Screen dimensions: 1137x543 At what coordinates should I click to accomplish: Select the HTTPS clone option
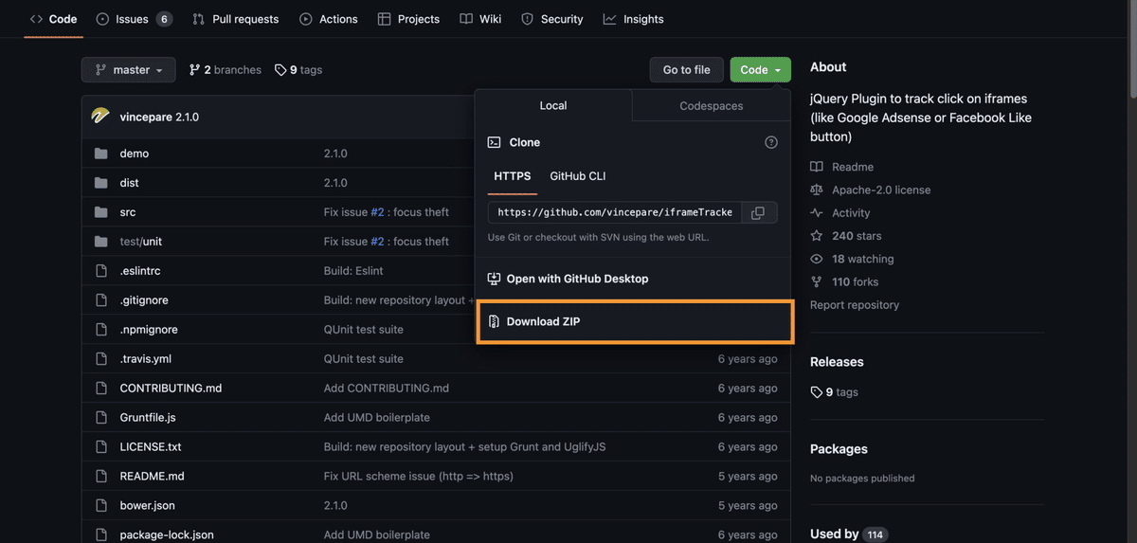point(513,176)
